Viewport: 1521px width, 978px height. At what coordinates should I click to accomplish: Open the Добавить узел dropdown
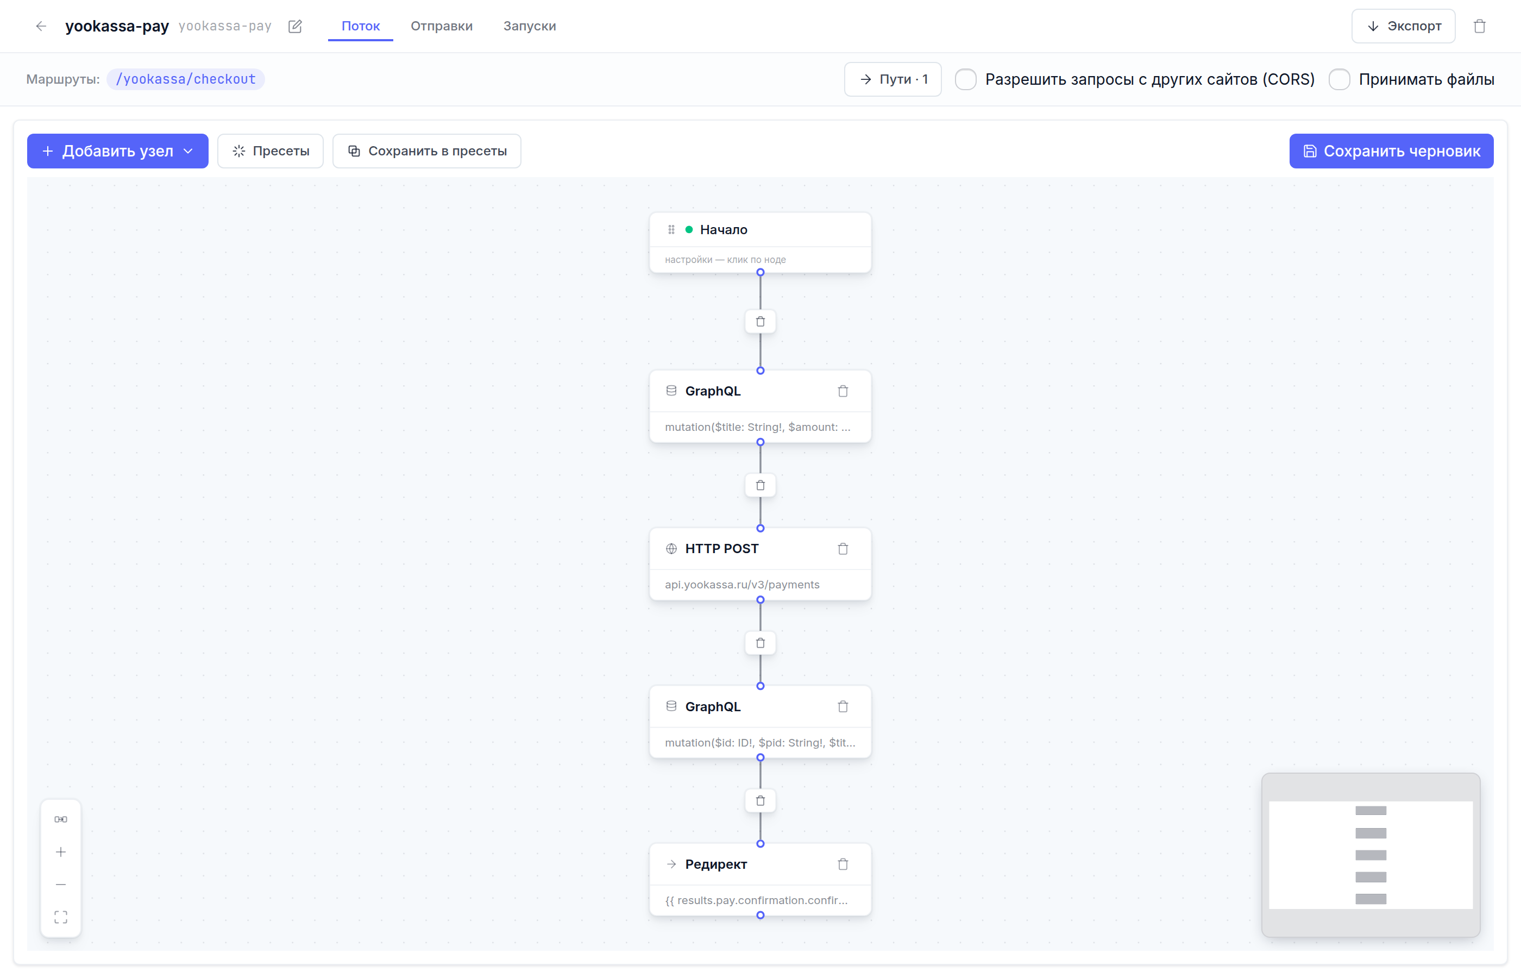[x=117, y=151]
